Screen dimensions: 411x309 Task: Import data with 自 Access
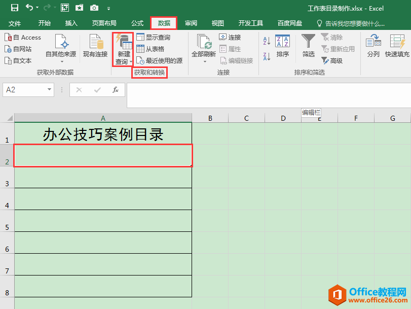pos(23,37)
